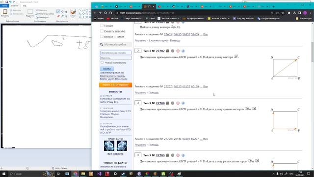Open the YouTube bookmark
Image resolution: width=314 pixels, height=177 pixels.
(x=112, y=19)
